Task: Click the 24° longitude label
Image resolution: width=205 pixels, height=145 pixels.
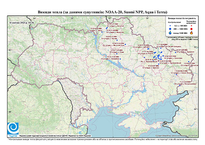Action: 35,18
